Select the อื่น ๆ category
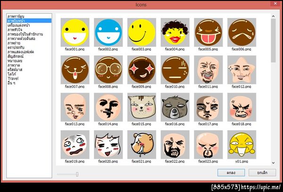Screen dimensions: 283x192 pos(11,83)
